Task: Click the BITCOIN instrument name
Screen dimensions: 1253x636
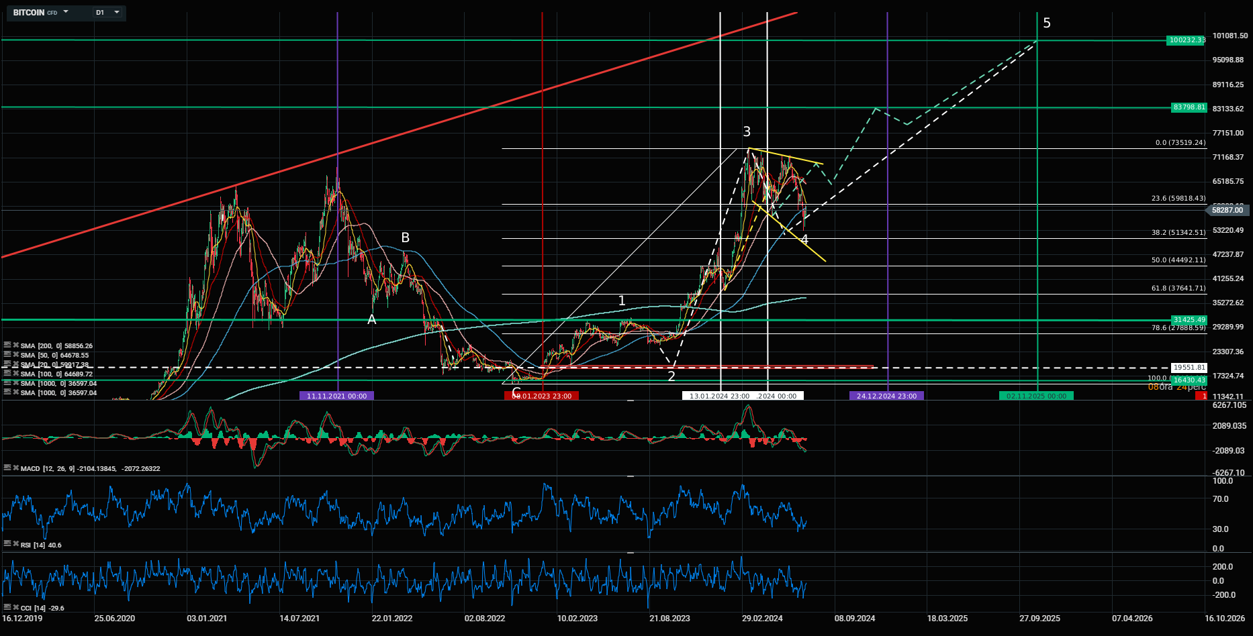Action: pos(29,13)
